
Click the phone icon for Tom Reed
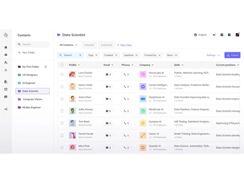[x=125, y=123]
